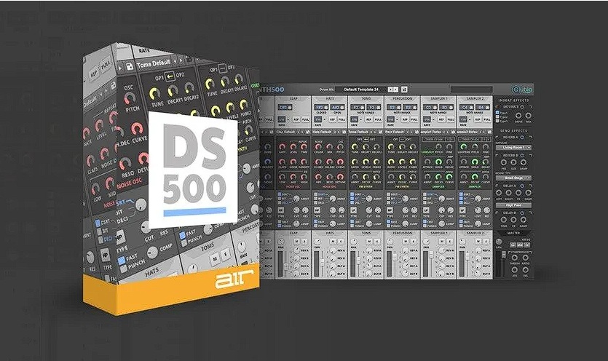Viewport: 608px width, 361px height.
Task: Toggle the Delay A power icon
Action: coord(522,186)
